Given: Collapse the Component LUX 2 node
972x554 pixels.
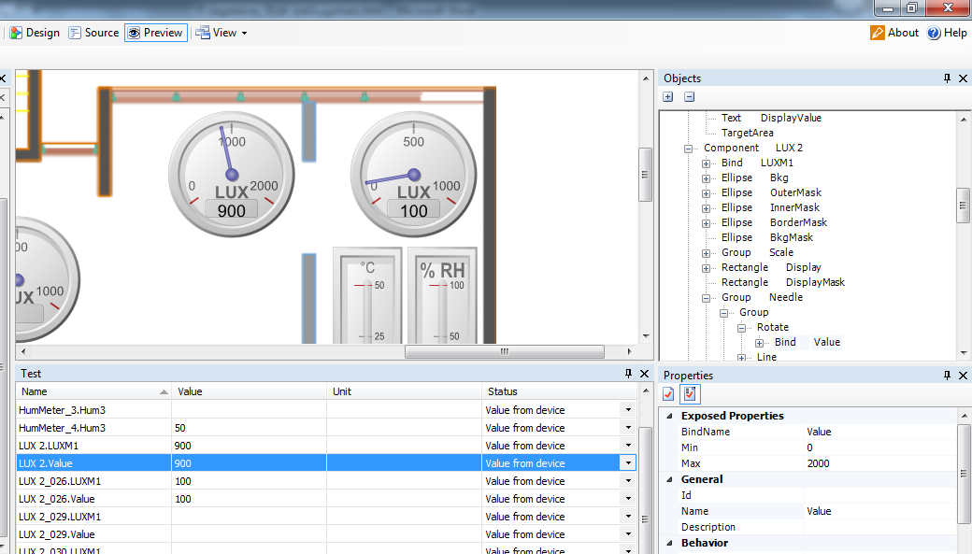Looking at the screenshot, I should [x=688, y=149].
